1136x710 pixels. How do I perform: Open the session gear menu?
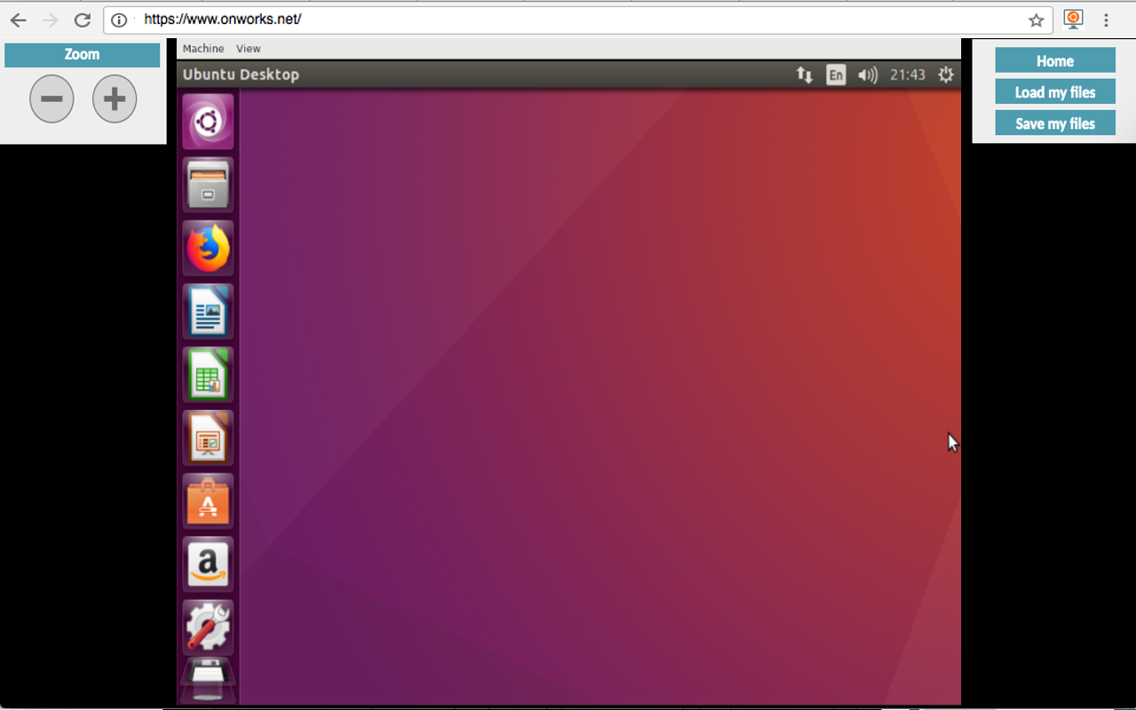pos(945,75)
